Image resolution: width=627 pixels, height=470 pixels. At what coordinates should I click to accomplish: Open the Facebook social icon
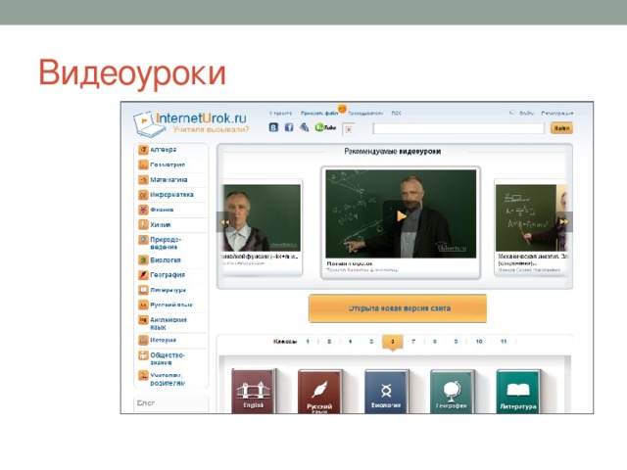coord(289,127)
